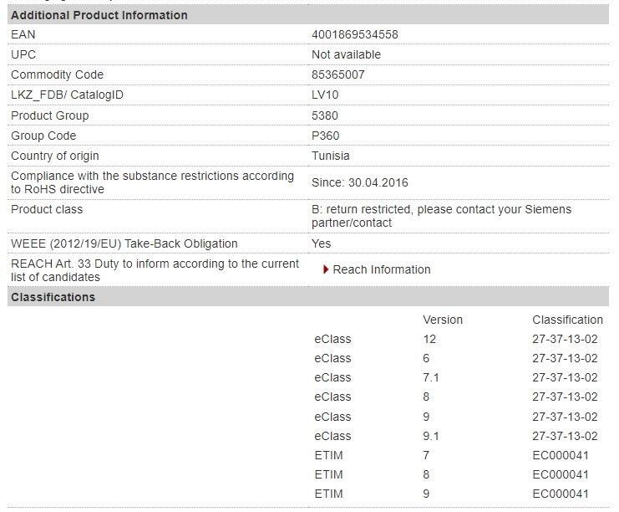Click the RoHS date Since: 30.04.2016
This screenshot has width=619, height=512.
pos(360,182)
